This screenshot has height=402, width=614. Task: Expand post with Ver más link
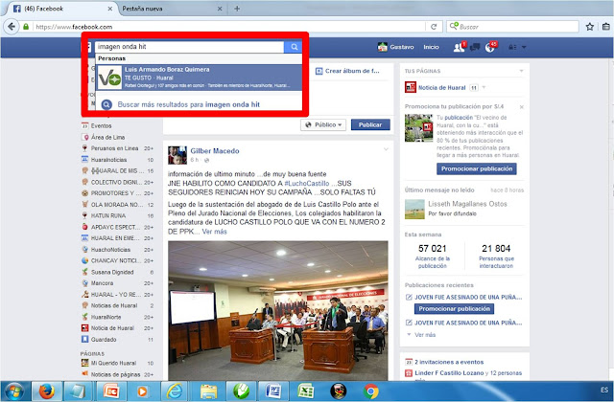click(214, 232)
